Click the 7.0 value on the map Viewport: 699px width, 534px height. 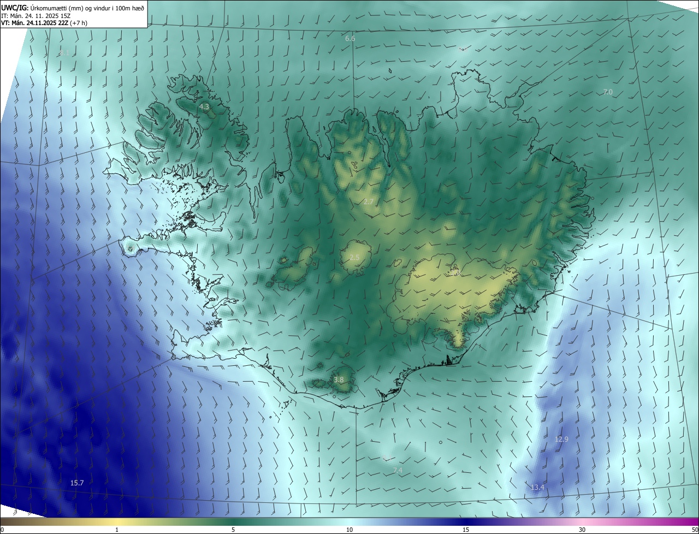coord(608,92)
